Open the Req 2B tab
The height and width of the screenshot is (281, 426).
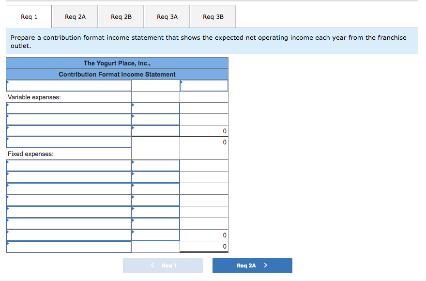pyautogui.click(x=121, y=16)
